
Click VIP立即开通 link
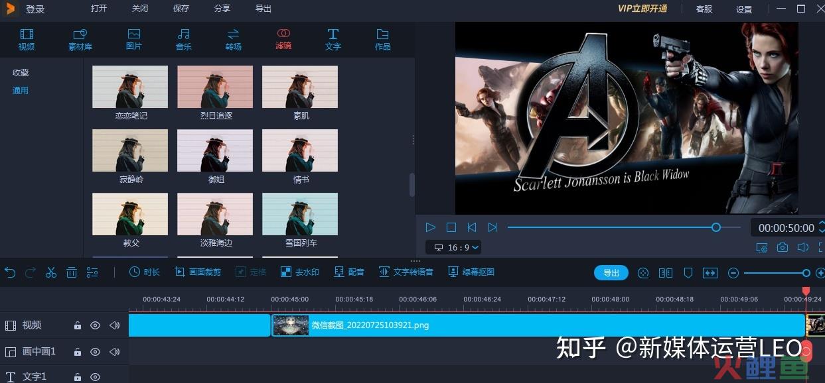click(x=642, y=9)
